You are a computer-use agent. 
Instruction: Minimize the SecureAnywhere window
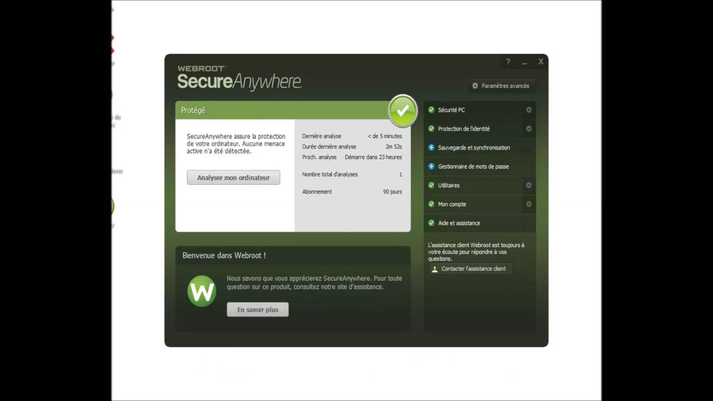pyautogui.click(x=525, y=63)
